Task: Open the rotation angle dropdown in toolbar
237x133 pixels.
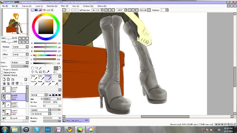Action: point(126,10)
